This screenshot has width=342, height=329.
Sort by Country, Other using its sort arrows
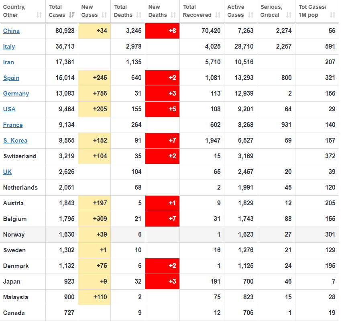point(39,15)
